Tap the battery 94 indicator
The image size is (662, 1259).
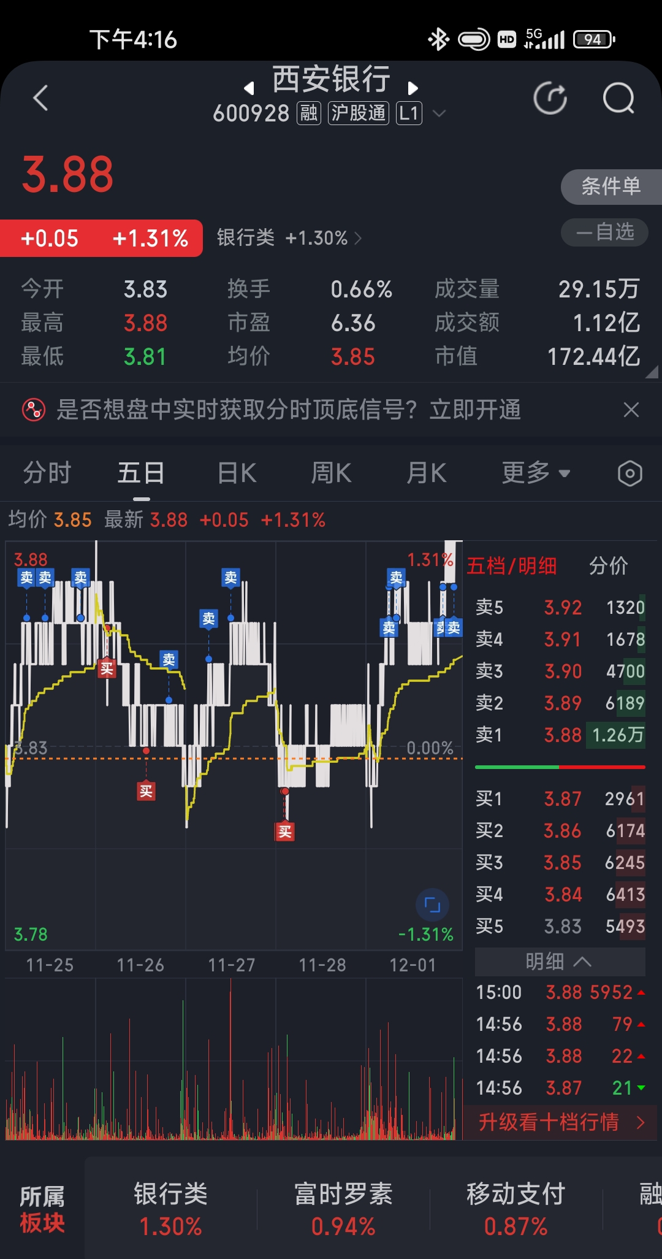[594, 40]
